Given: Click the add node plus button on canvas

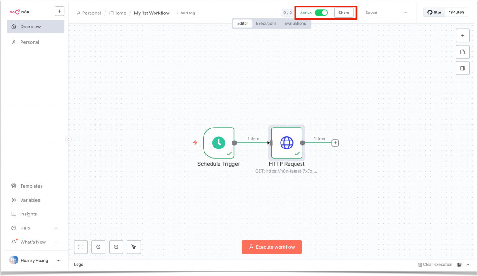Looking at the screenshot, I should (x=463, y=35).
